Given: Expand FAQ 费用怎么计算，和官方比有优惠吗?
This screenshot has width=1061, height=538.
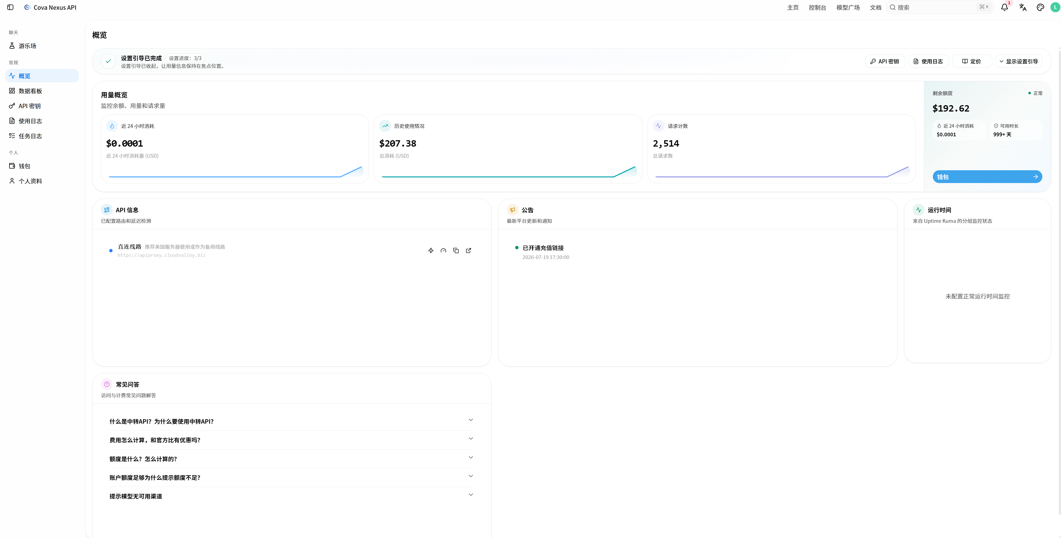Looking at the screenshot, I should point(292,440).
